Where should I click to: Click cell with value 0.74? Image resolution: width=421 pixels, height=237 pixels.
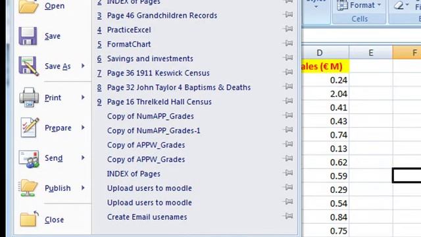click(x=325, y=135)
